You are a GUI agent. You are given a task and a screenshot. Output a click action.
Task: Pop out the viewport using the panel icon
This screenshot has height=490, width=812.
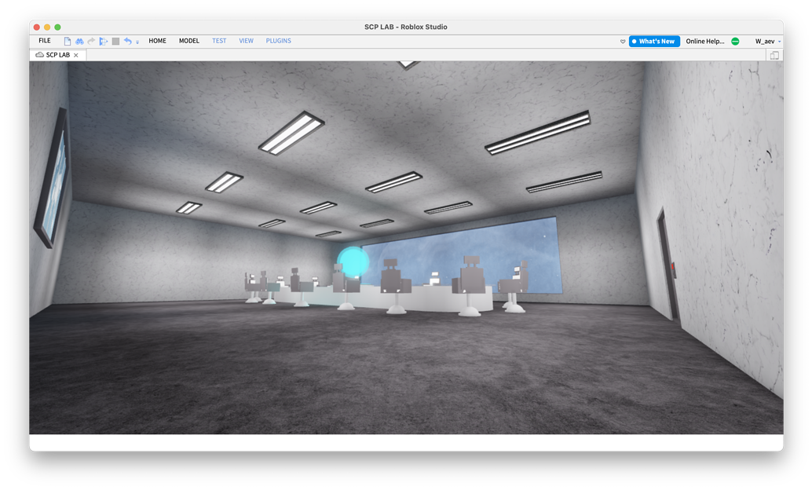click(x=774, y=55)
